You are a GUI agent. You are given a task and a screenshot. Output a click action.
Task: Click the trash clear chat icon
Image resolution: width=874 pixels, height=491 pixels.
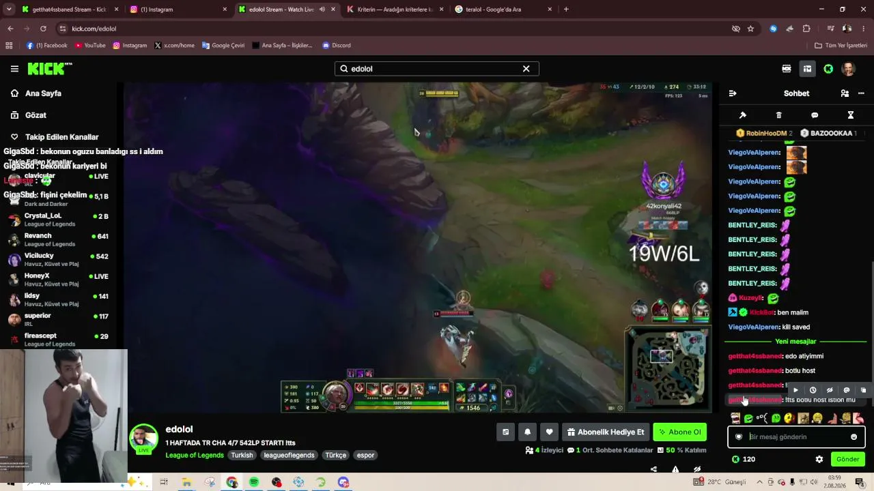tap(779, 115)
